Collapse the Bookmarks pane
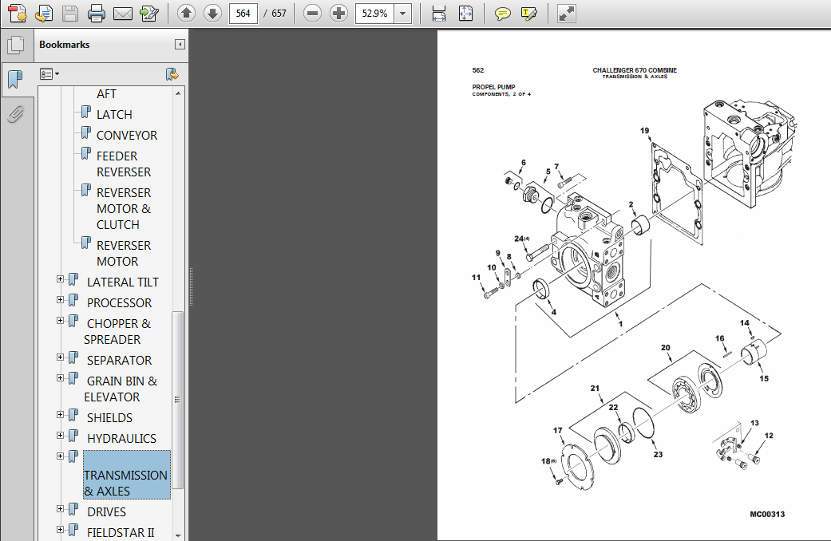831x541 pixels. click(x=180, y=45)
